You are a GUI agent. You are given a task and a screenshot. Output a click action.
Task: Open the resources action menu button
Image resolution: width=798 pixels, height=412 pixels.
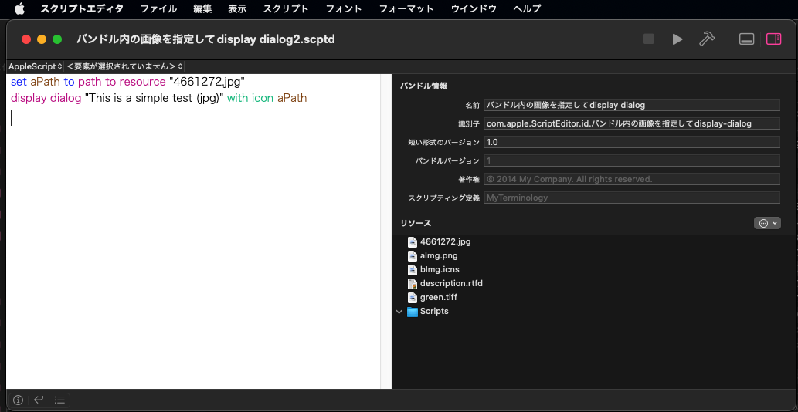click(x=767, y=223)
